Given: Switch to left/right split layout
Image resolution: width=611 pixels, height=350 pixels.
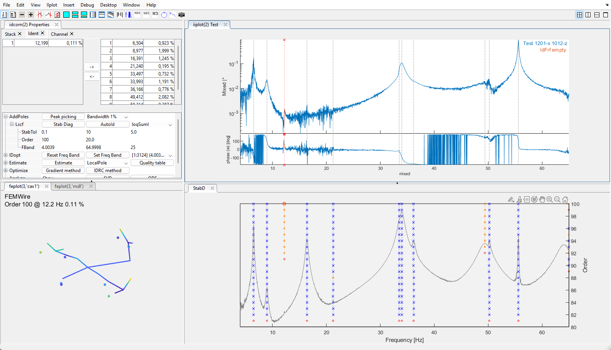Looking at the screenshot, I should click(588, 15).
